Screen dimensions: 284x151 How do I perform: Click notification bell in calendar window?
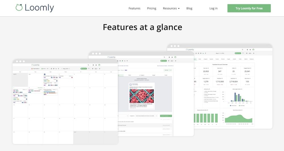point(96,65)
